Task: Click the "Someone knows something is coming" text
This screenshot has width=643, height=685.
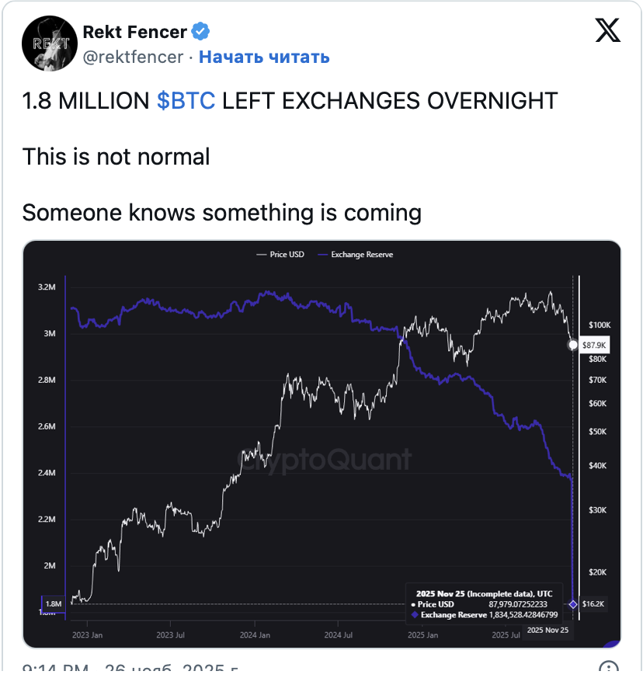Action: coord(222,212)
